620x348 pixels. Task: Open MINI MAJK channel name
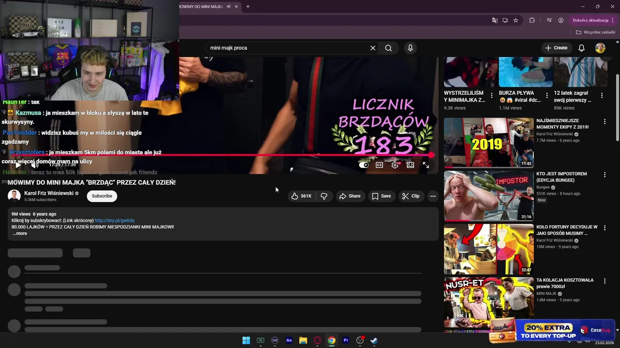(546, 293)
